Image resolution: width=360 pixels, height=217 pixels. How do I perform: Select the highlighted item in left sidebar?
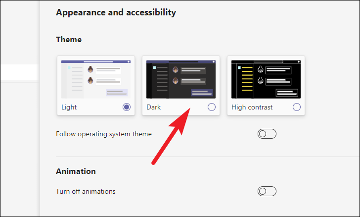point(19,72)
